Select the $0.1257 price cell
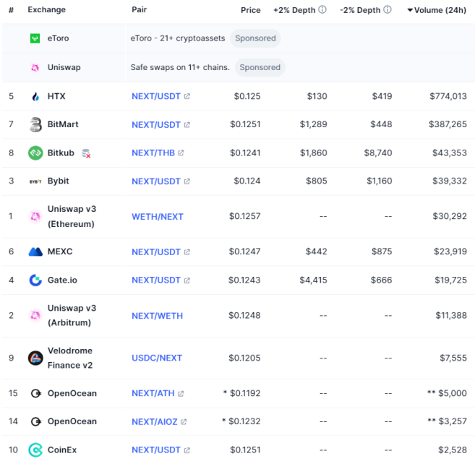Screen dimensions: 475x464 click(x=245, y=216)
